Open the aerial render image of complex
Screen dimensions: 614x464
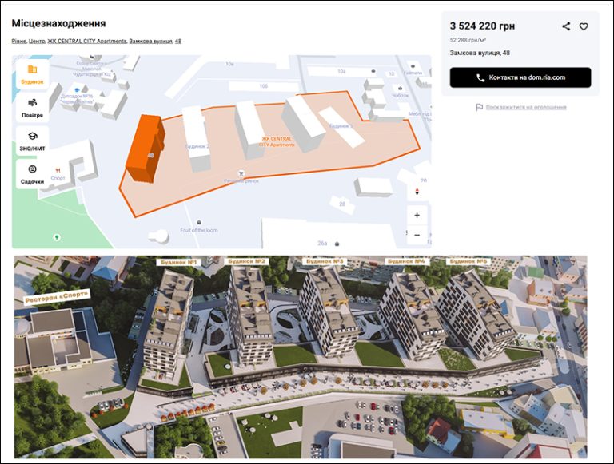click(301, 357)
